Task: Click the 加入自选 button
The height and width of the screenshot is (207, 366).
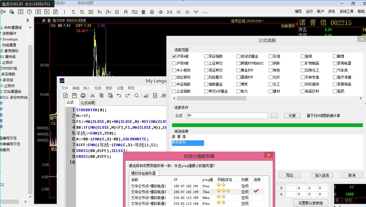Action: point(322,175)
